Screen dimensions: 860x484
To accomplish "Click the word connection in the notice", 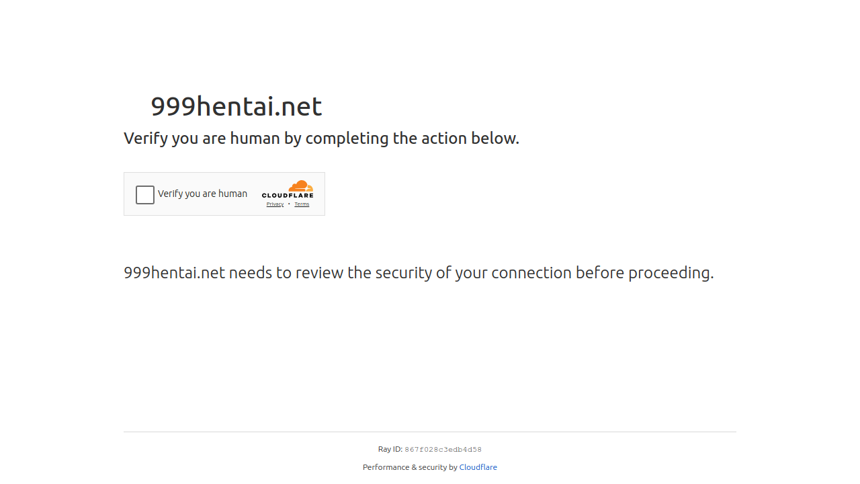I will tap(531, 273).
